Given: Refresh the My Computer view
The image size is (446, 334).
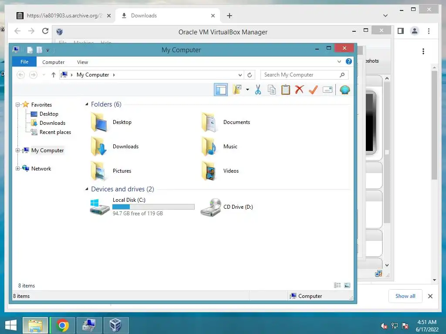Looking at the screenshot, I should 250,75.
